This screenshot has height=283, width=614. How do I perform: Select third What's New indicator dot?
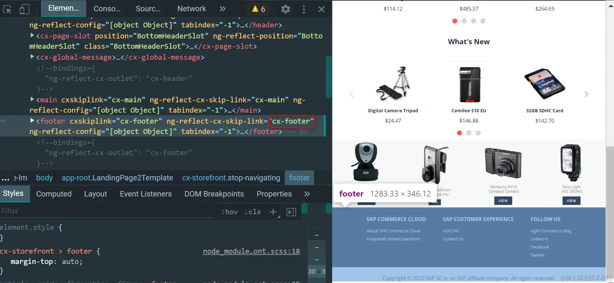coord(478,133)
